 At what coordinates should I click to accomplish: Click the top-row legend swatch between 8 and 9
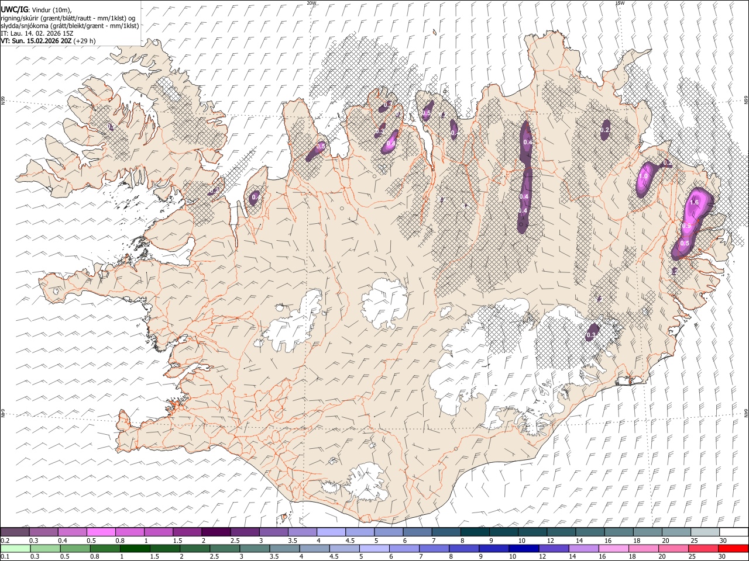tap(475, 532)
